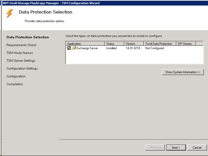Viewport: 208px width, 156px height.
Task: Click the Version column header
Action: click(x=134, y=44)
